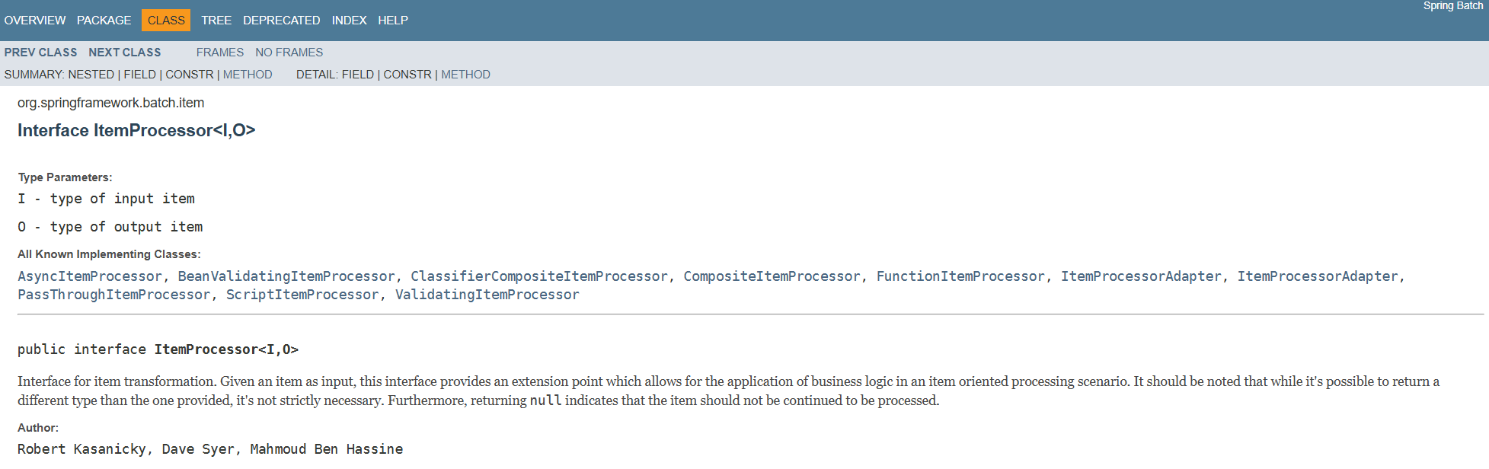Open ClassifierCompositeItemProcessor class link
This screenshot has height=469, width=1489.
[x=539, y=276]
